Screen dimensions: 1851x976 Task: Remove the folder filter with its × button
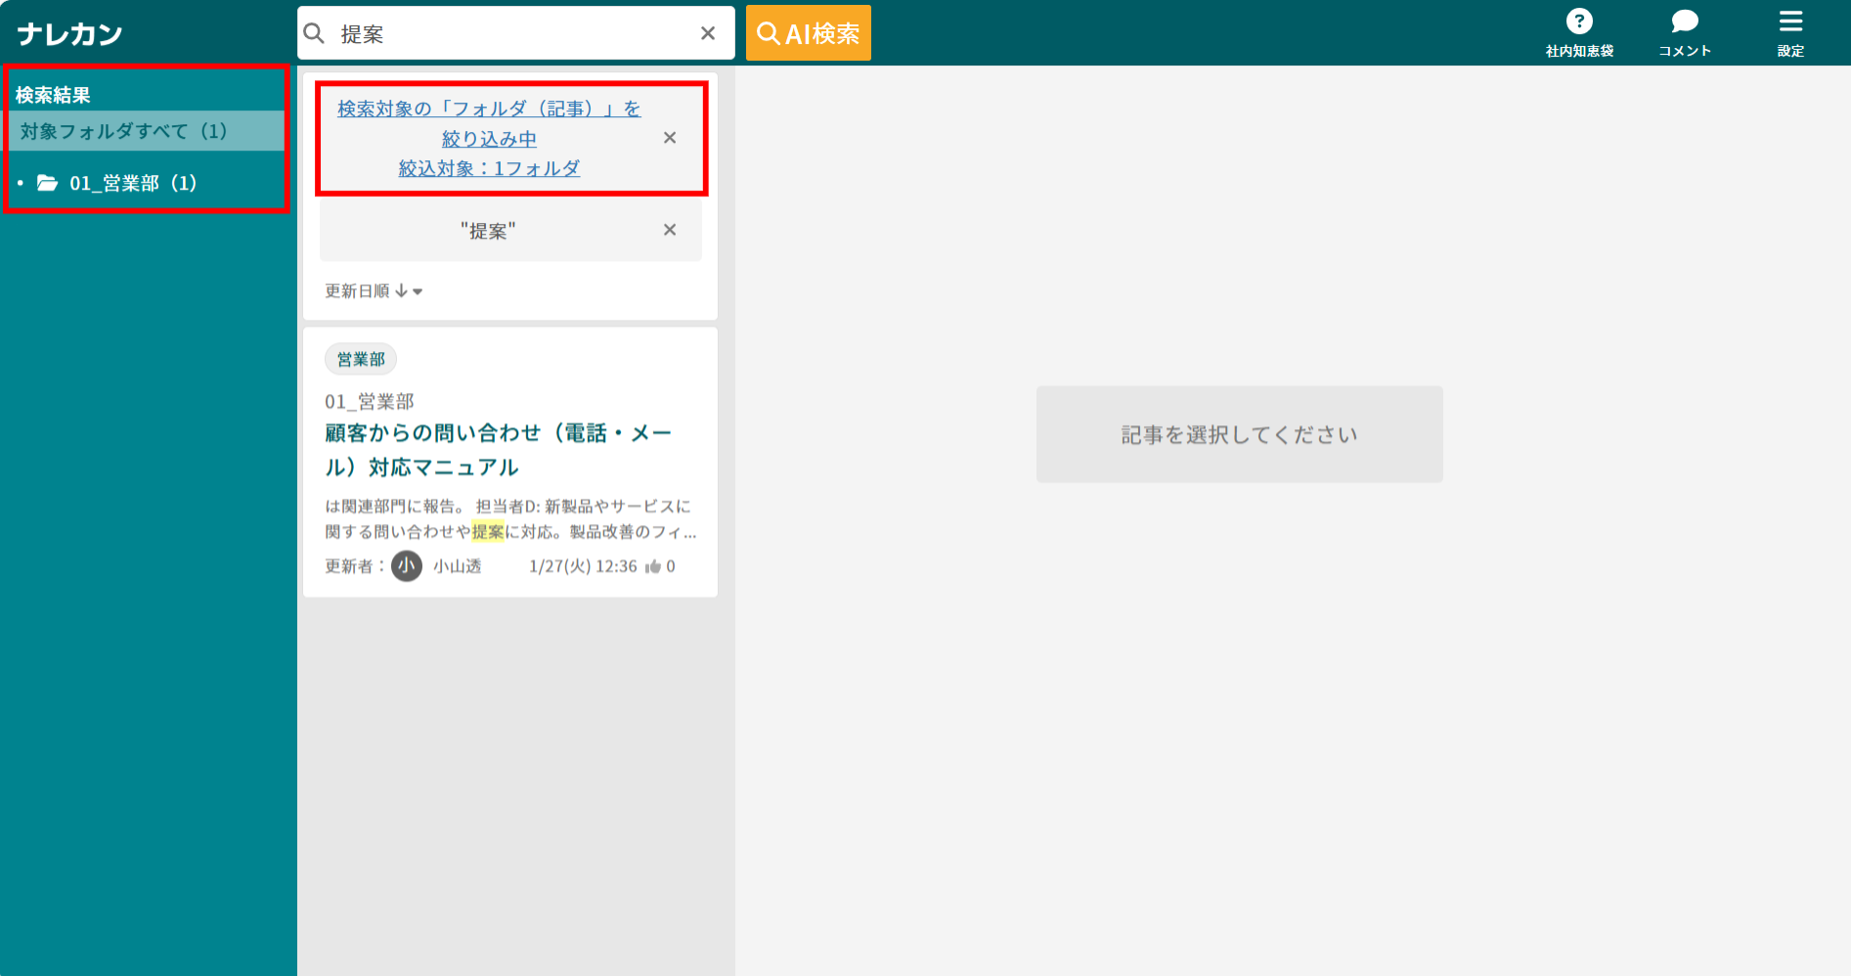click(x=670, y=137)
